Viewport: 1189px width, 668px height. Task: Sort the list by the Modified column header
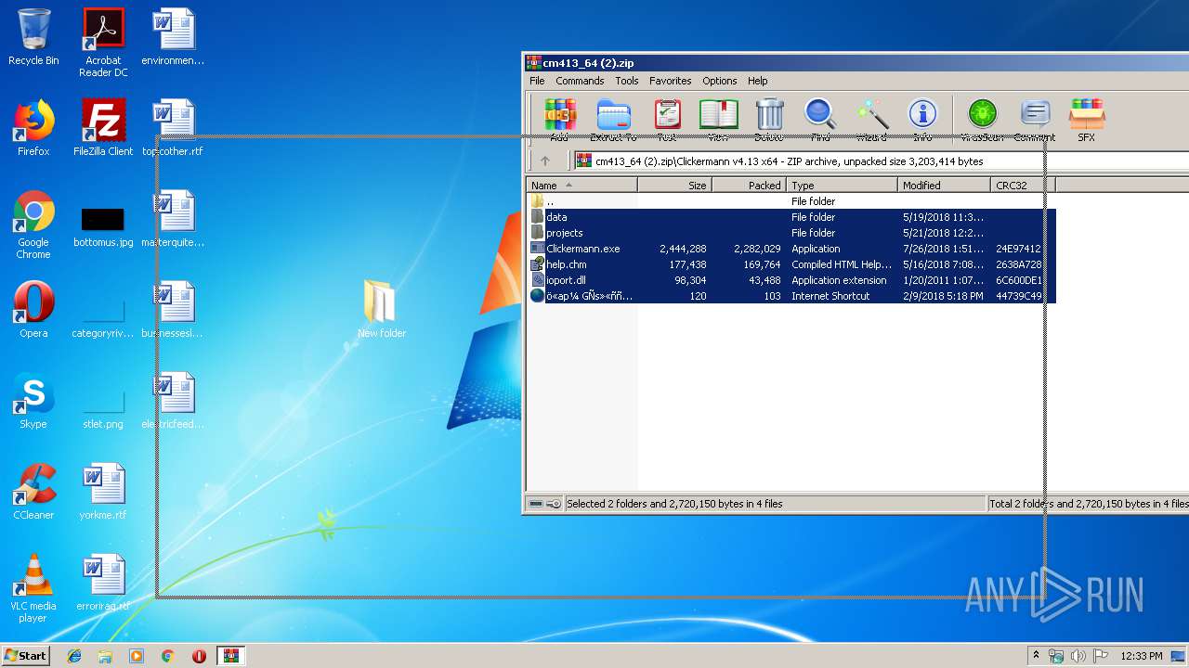(x=944, y=186)
